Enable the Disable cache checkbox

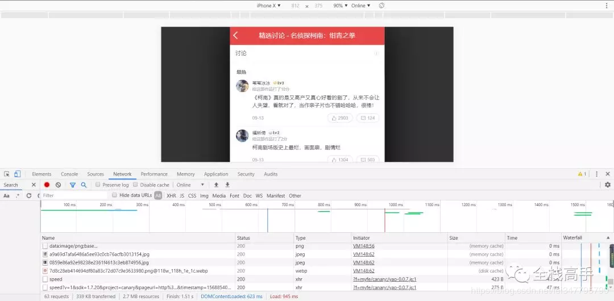[135, 185]
